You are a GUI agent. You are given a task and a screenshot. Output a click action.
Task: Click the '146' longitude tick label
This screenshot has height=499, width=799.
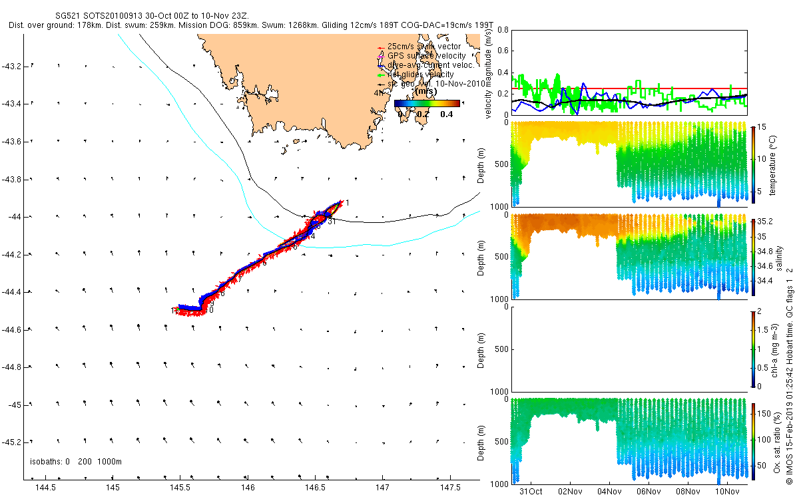pyautogui.click(x=248, y=488)
